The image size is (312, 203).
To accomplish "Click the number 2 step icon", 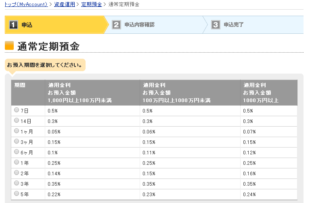I will point(117,25).
